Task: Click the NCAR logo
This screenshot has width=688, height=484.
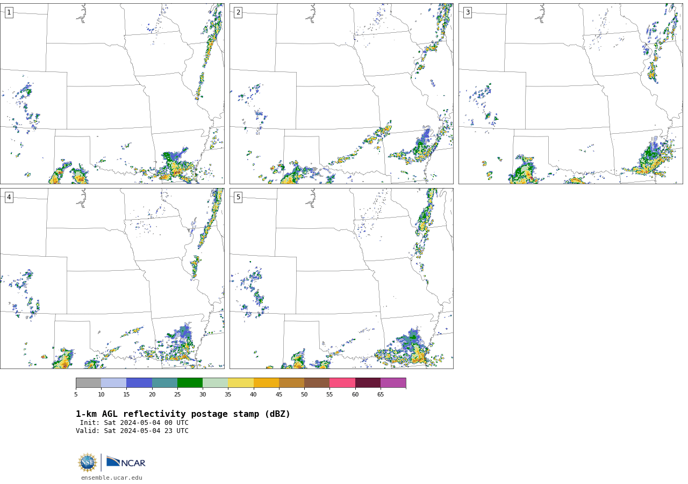Action: pyautogui.click(x=126, y=462)
